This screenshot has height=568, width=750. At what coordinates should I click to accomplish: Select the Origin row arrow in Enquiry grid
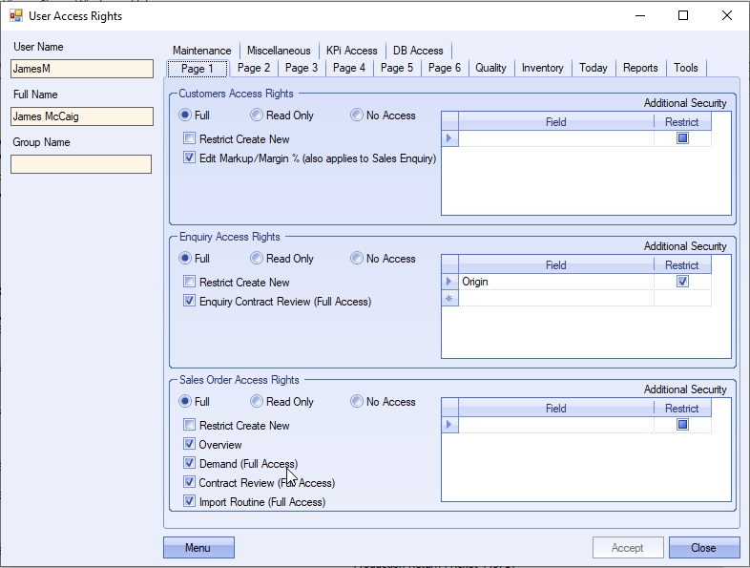point(449,282)
